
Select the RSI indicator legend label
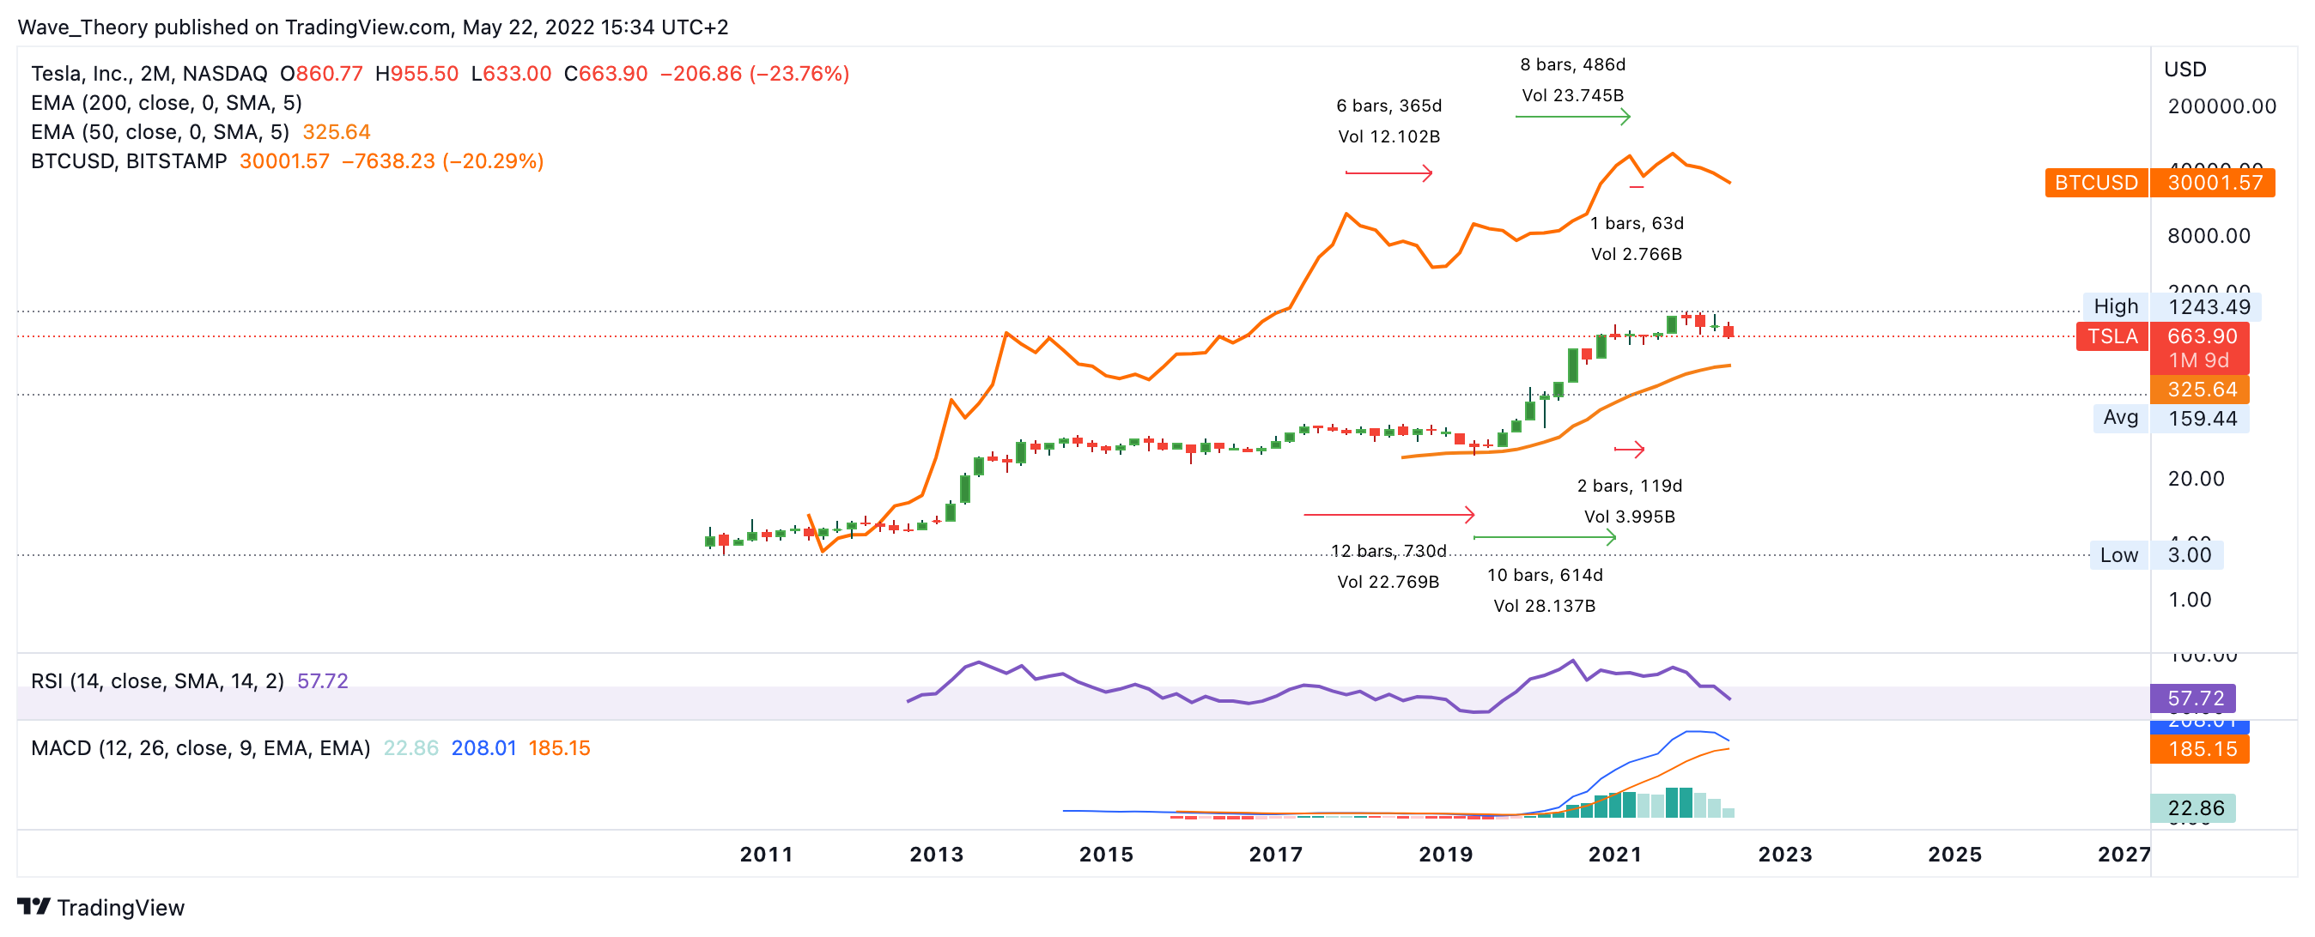[156, 681]
